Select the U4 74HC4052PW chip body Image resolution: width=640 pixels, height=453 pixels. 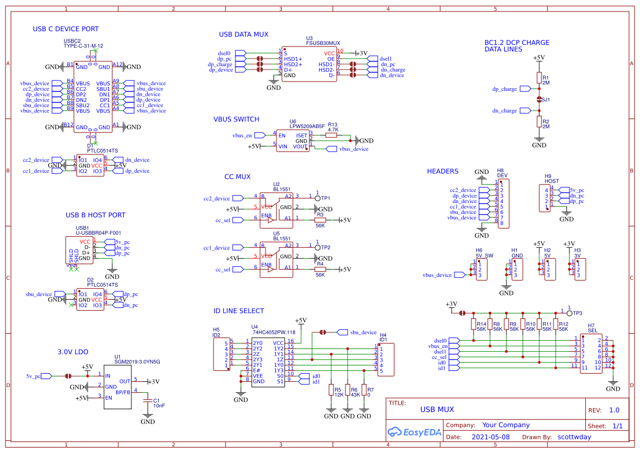(x=268, y=362)
